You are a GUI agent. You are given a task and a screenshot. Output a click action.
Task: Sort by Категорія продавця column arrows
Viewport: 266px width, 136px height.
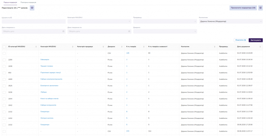tap(103, 47)
